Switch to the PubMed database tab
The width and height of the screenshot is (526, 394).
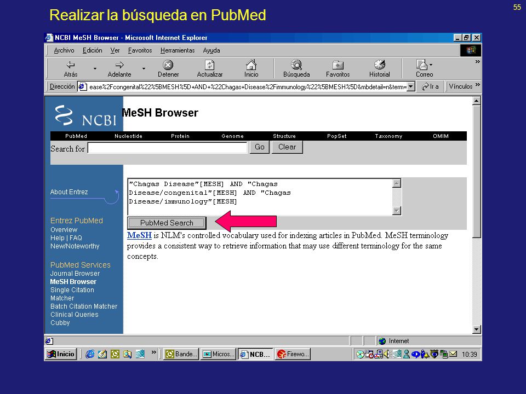click(76, 136)
